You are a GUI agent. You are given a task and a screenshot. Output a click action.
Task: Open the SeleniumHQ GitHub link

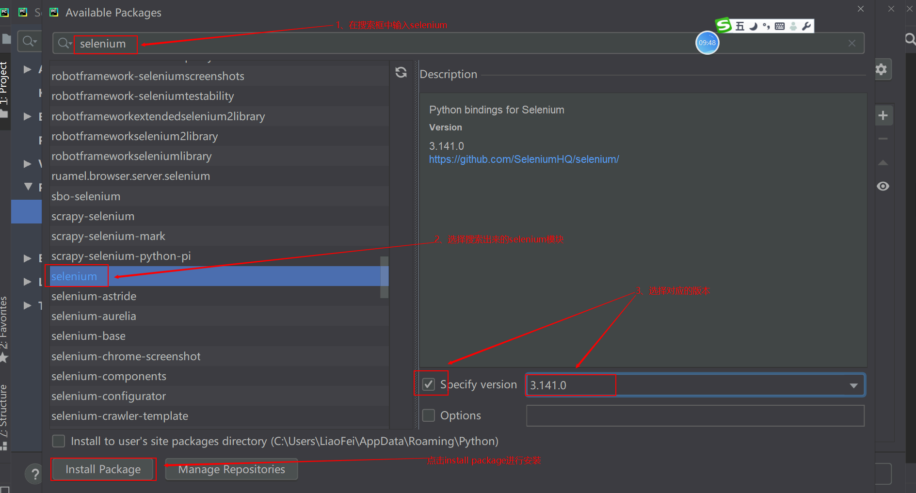coord(524,159)
